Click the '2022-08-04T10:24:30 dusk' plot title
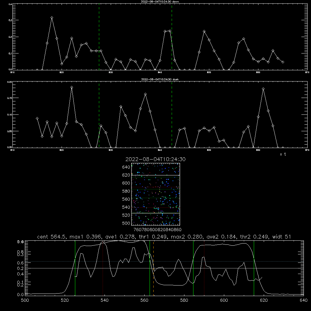 click(160, 79)
